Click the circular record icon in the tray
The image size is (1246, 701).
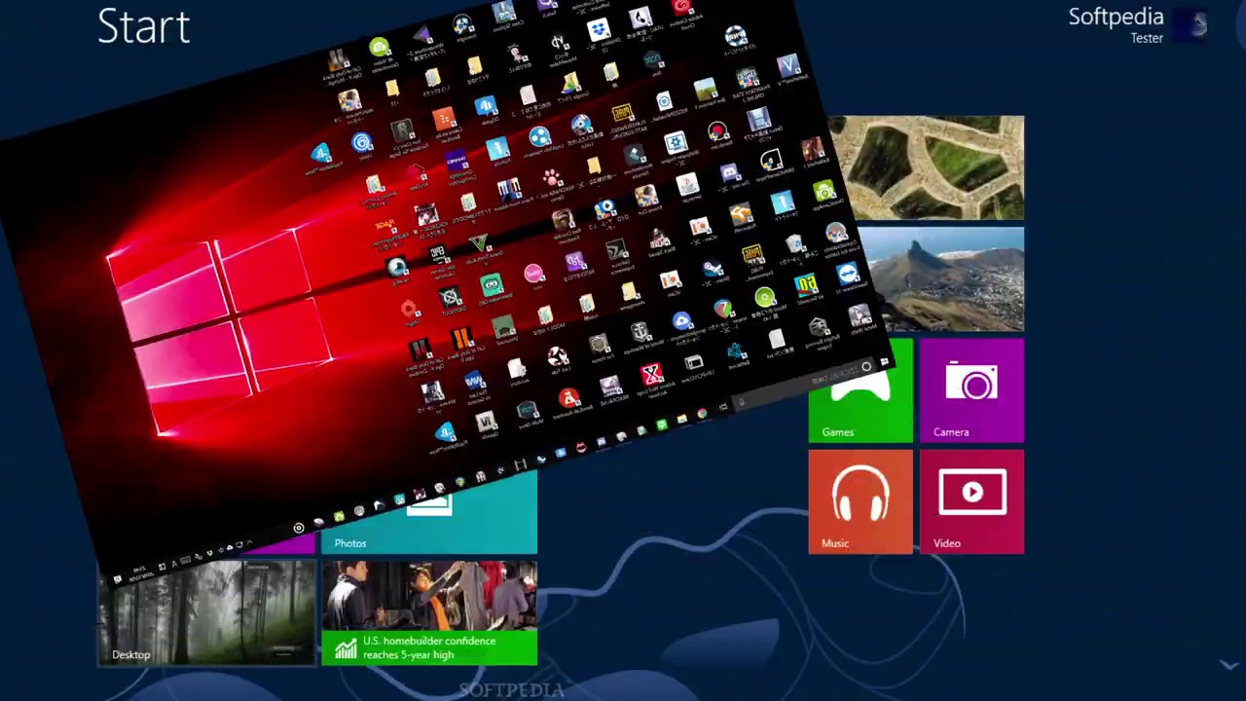click(x=299, y=528)
